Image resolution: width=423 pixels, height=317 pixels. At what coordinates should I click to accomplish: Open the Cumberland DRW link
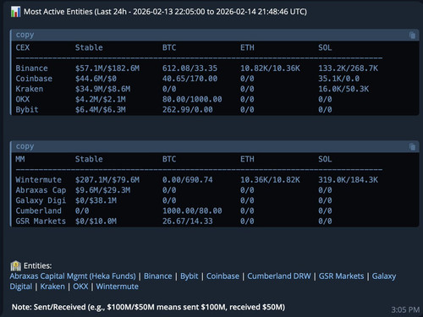click(279, 276)
